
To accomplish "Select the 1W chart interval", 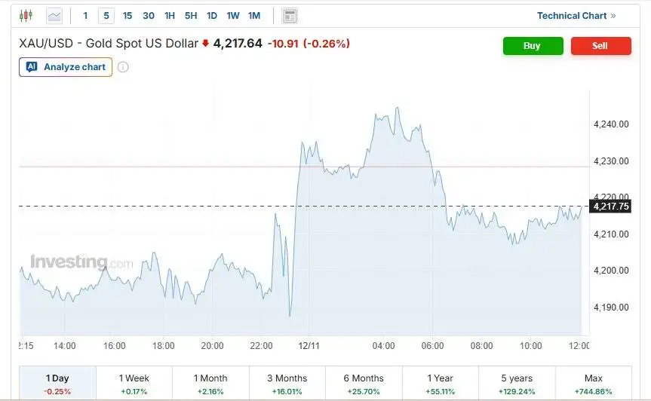I will (x=233, y=16).
